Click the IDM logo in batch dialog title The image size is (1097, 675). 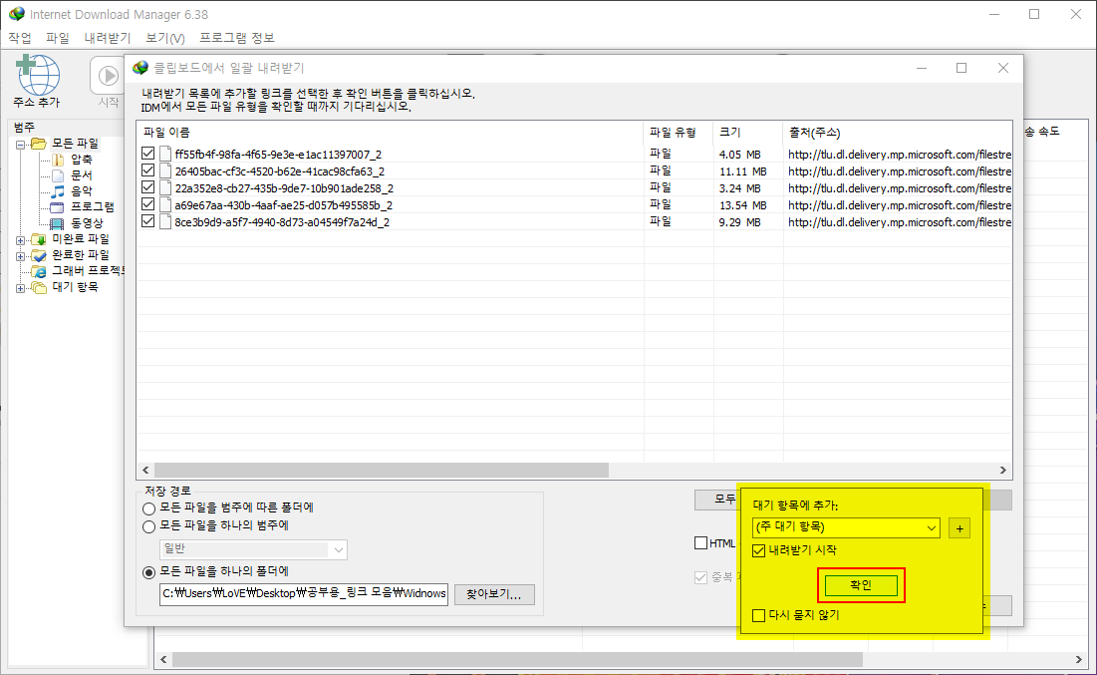[140, 68]
